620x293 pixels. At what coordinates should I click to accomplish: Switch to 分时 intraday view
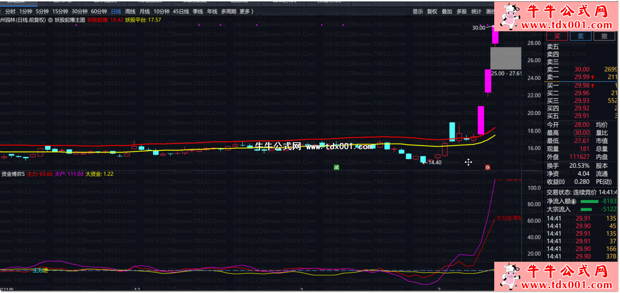pos(11,12)
